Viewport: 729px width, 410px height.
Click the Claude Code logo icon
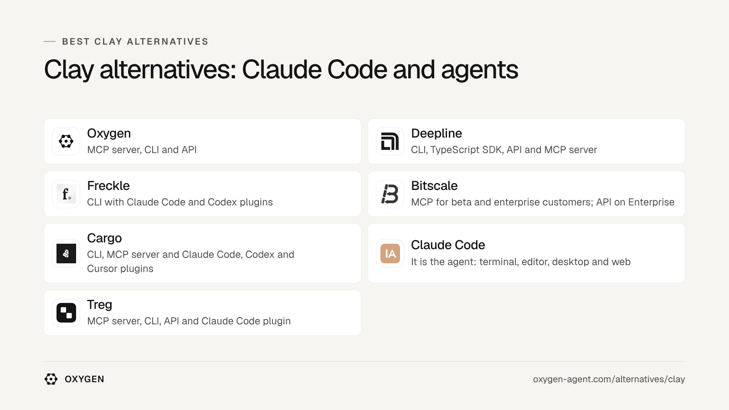pyautogui.click(x=390, y=253)
